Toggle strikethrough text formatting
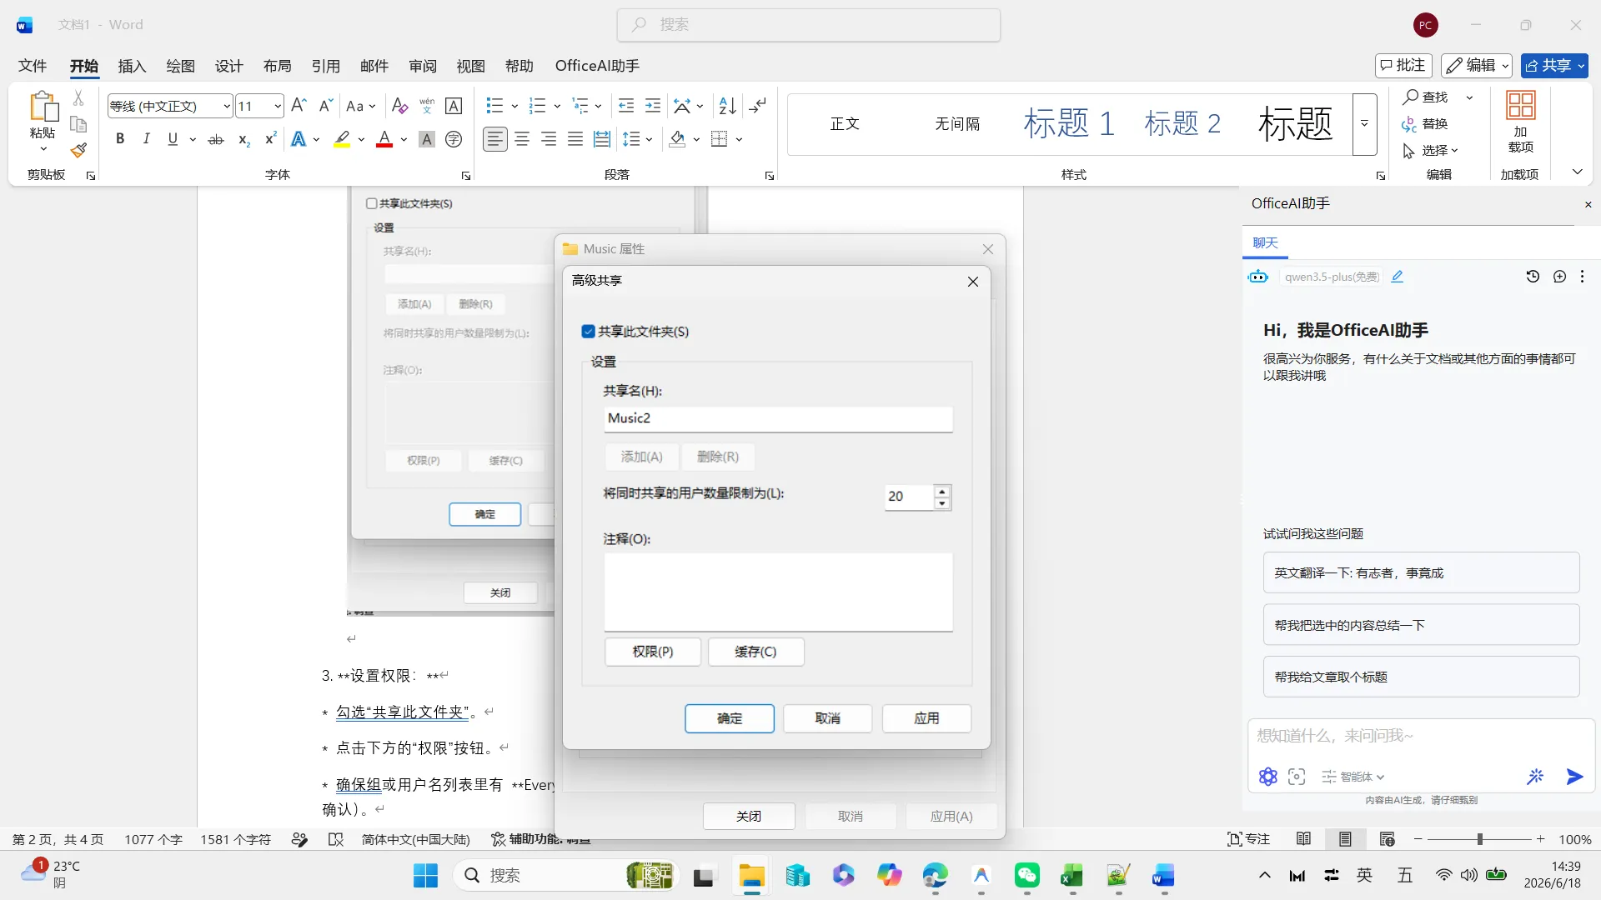This screenshot has width=1601, height=900. tap(216, 139)
